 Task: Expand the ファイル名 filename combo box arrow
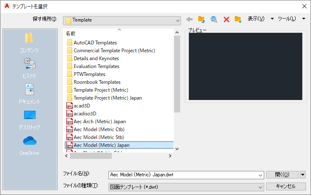[260, 175]
